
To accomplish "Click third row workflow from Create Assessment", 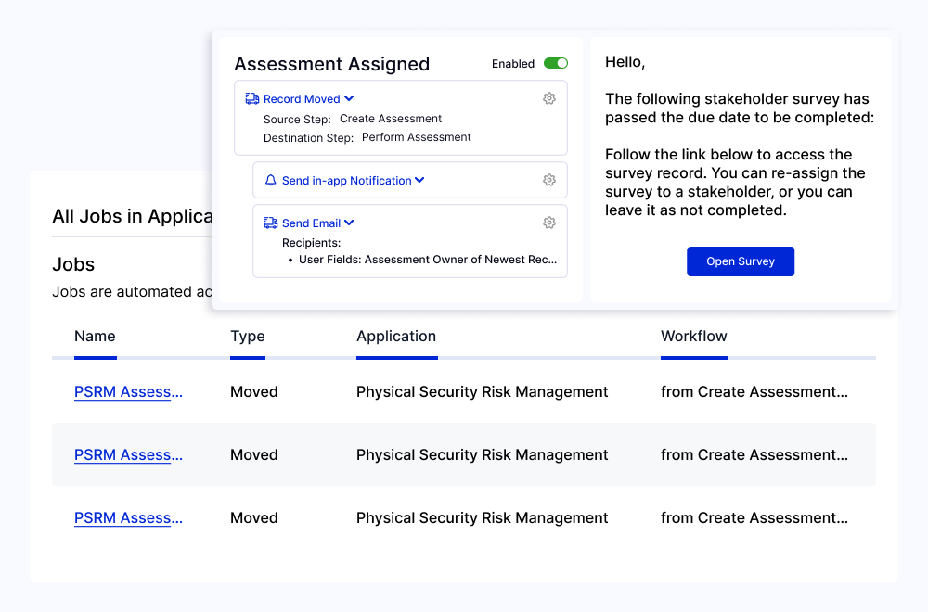I will 754,518.
